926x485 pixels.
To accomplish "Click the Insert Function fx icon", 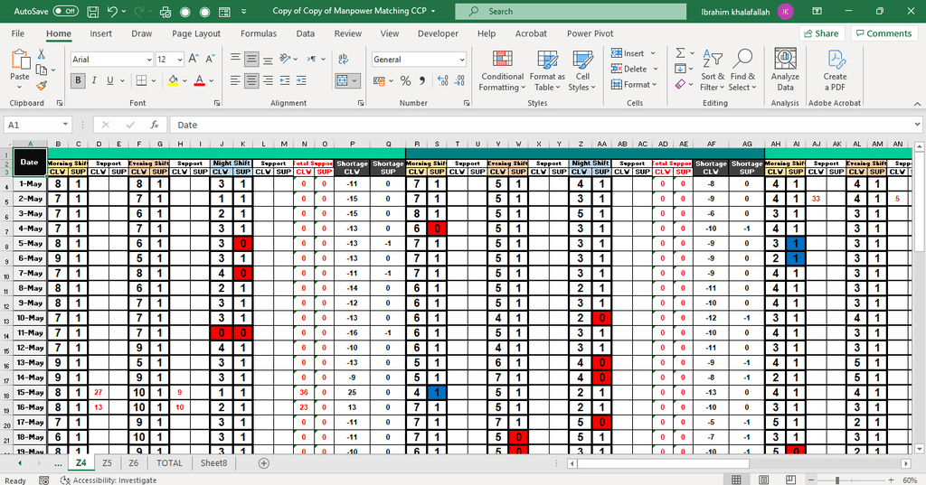I will coord(155,125).
